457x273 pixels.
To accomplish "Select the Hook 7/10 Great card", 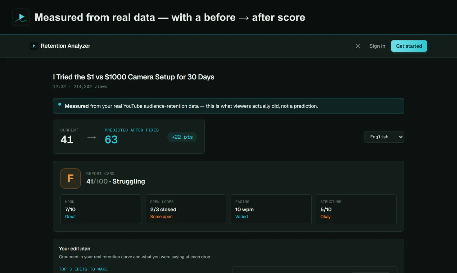I will click(x=101, y=209).
